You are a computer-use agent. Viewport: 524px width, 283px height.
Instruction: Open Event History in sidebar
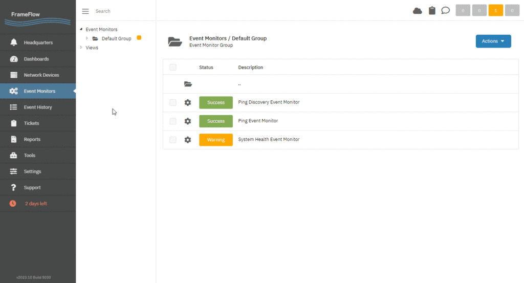[x=38, y=107]
